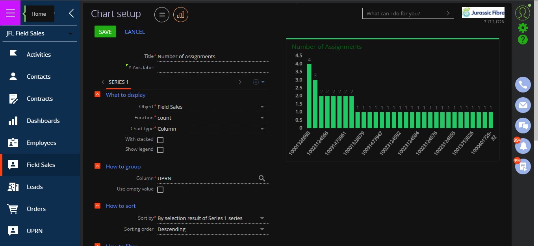
Task: Open Activities flag icon section
Action: tap(13, 55)
